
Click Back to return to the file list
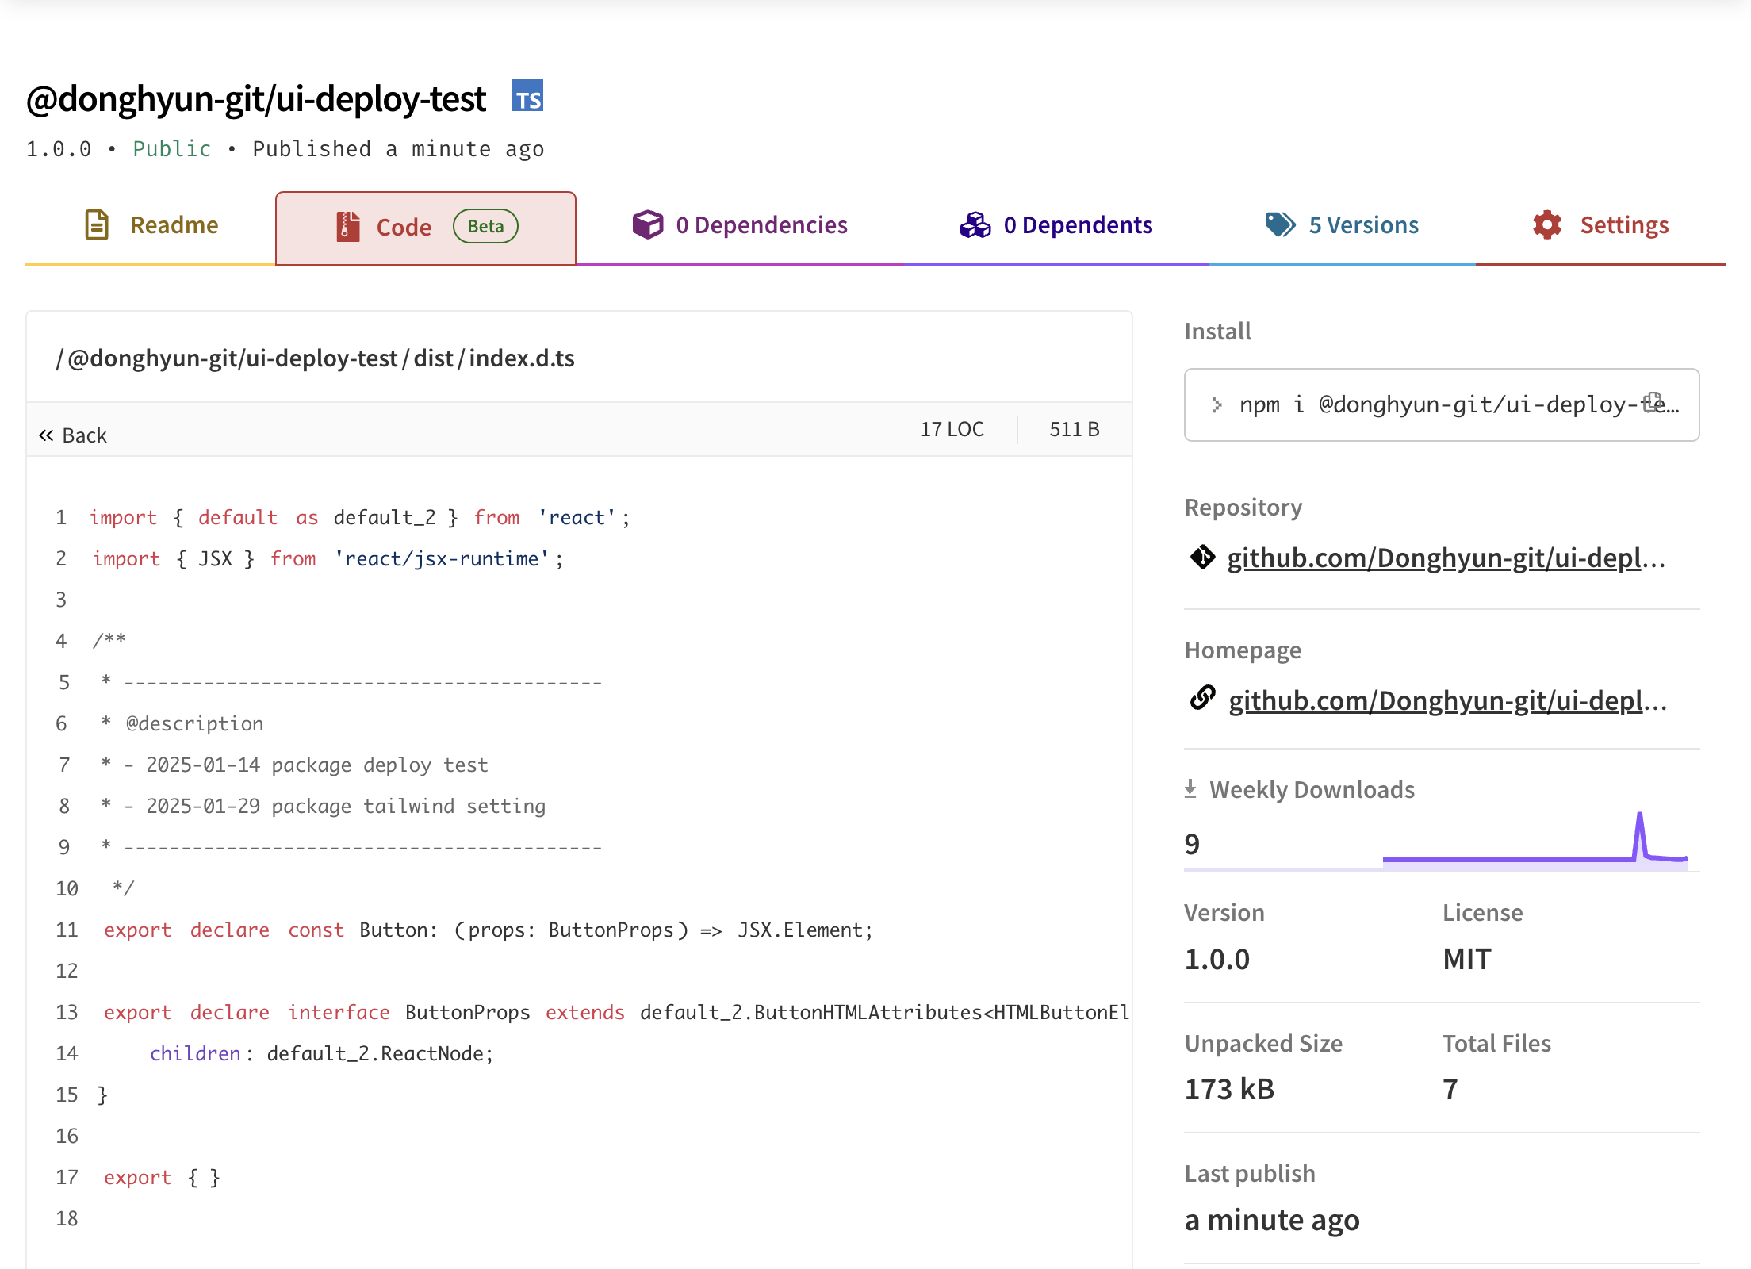point(73,434)
